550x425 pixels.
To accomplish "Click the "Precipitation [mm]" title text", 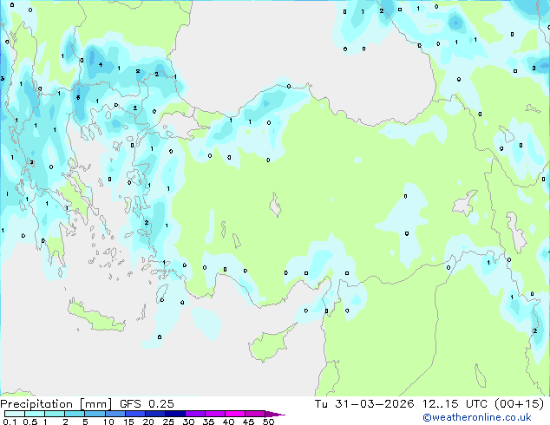I will click(x=56, y=404).
